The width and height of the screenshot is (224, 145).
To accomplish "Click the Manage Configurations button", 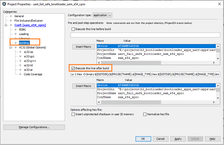I will coord(34,127).
